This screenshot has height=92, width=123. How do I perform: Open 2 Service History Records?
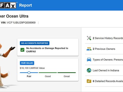pos(104,38)
